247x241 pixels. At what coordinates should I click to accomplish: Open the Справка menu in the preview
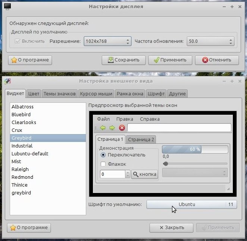point(150,119)
